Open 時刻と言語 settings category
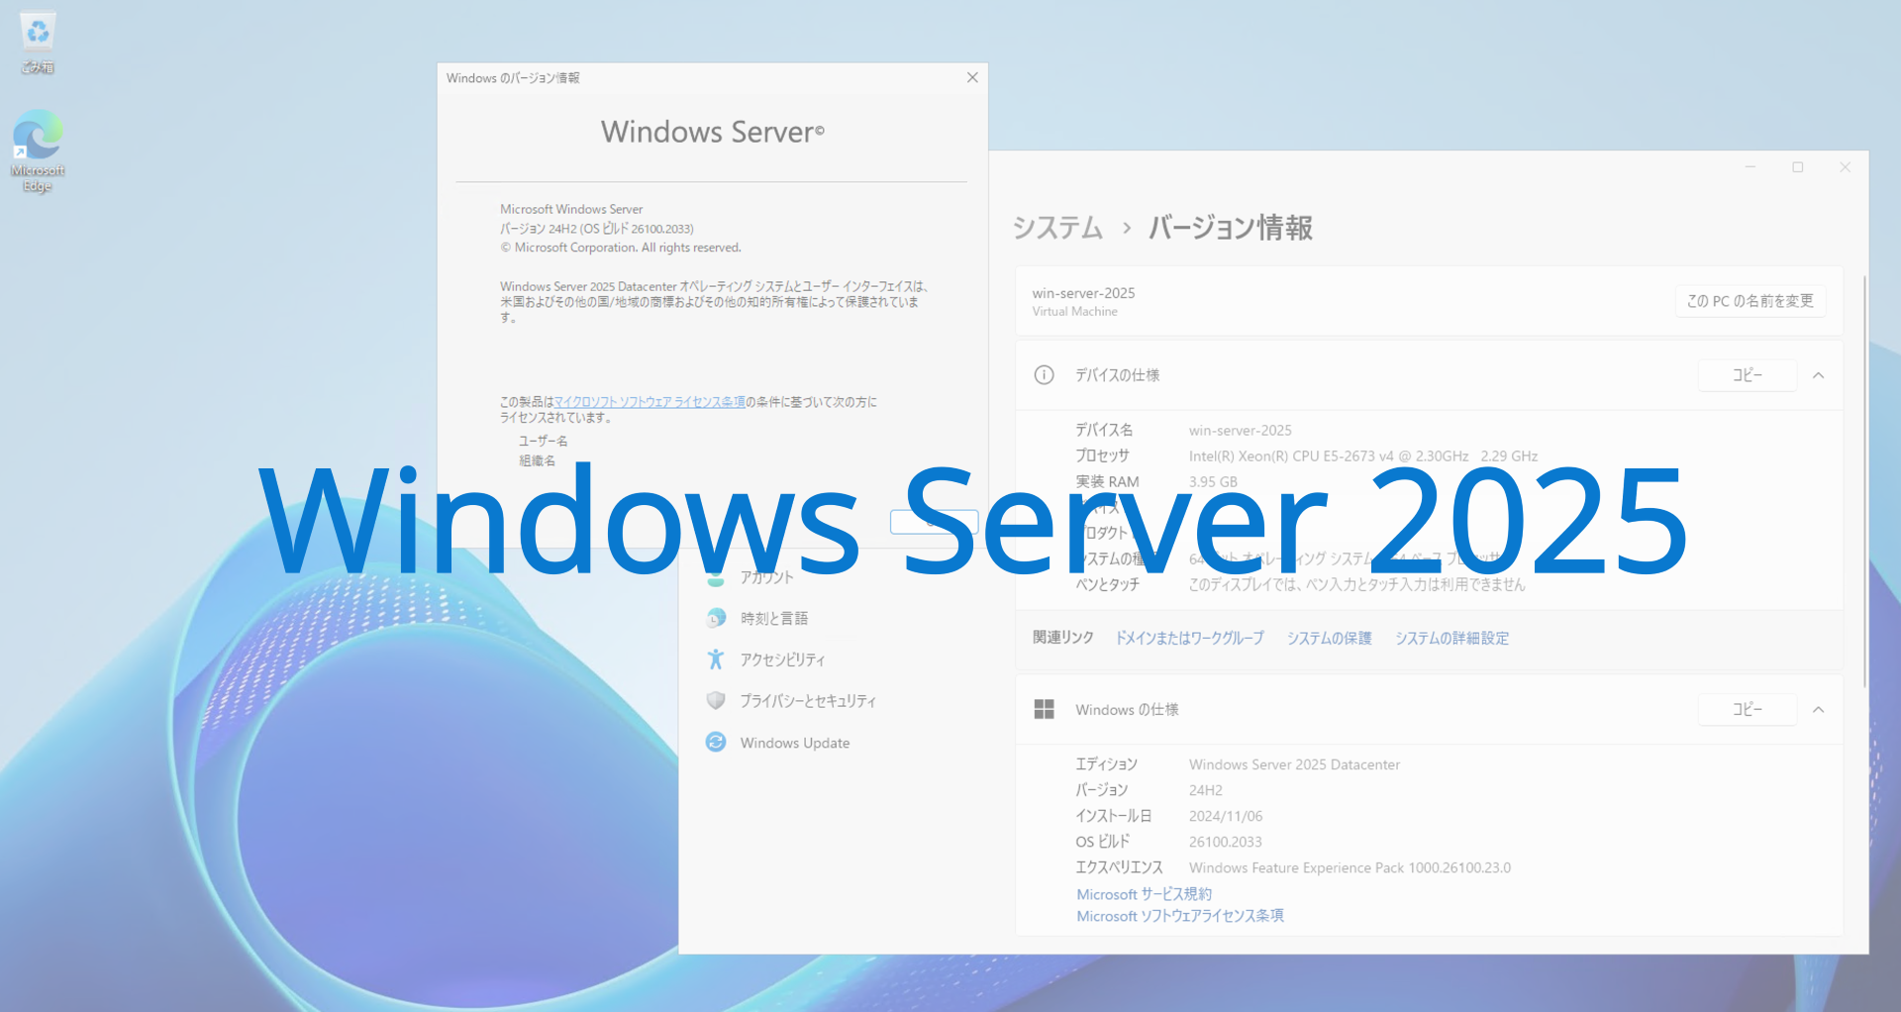This screenshot has height=1012, width=1901. (774, 618)
